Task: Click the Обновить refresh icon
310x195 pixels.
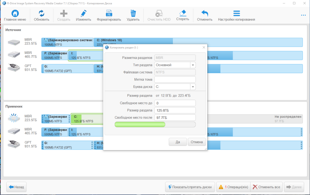Action: (42, 13)
